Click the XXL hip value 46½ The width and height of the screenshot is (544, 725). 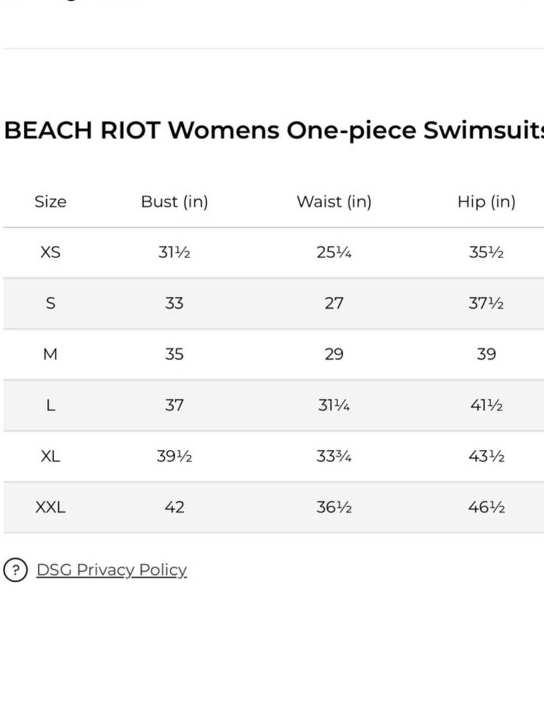click(486, 507)
